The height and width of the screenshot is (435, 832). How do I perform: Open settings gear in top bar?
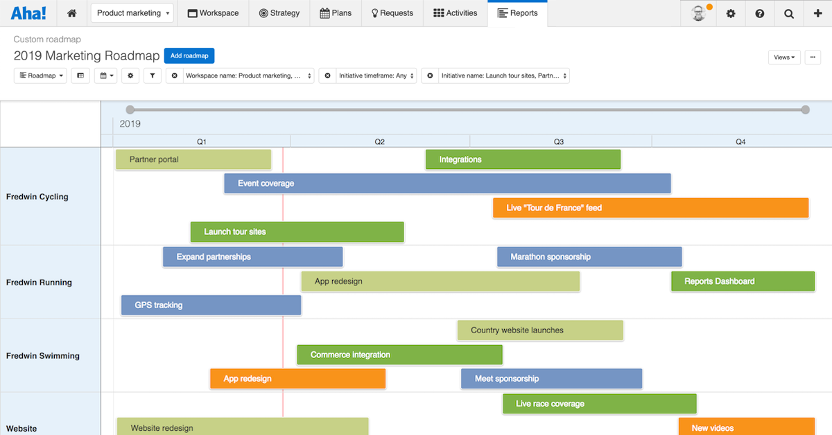[x=730, y=13]
